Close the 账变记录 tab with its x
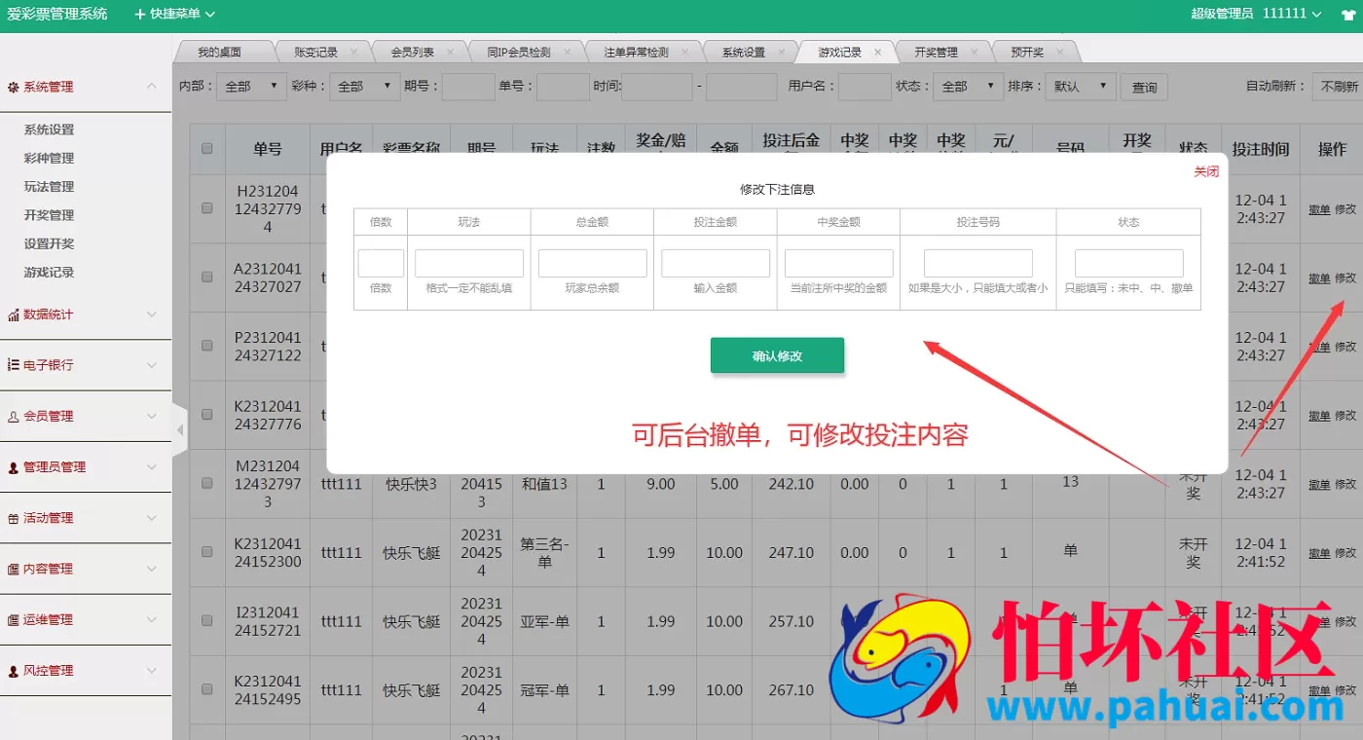Screen dimensions: 1363x740 tap(353, 53)
